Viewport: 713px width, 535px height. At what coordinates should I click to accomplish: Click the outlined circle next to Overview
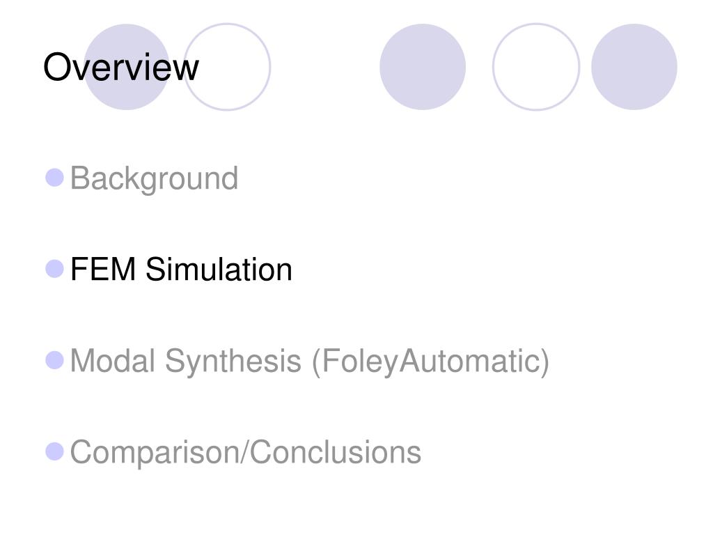227,67
